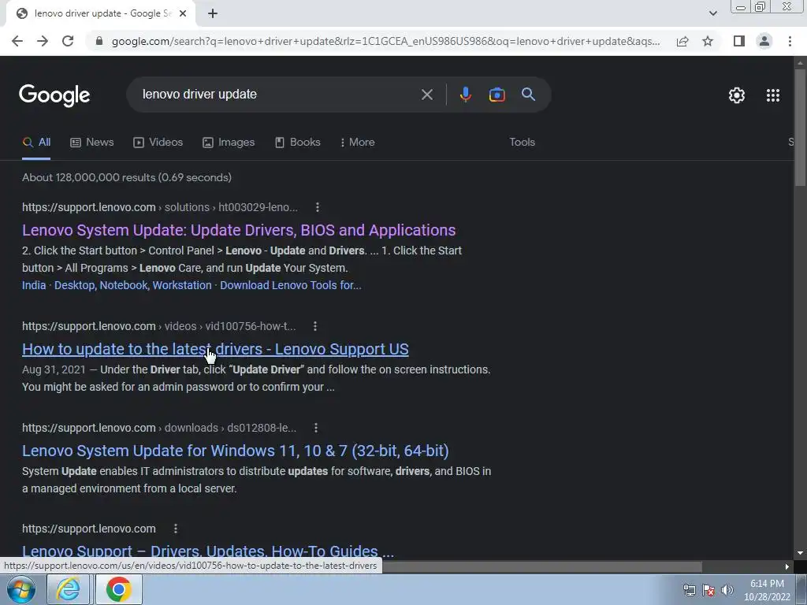Open the volume speaker tray icon
The width and height of the screenshot is (807, 605).
(727, 590)
